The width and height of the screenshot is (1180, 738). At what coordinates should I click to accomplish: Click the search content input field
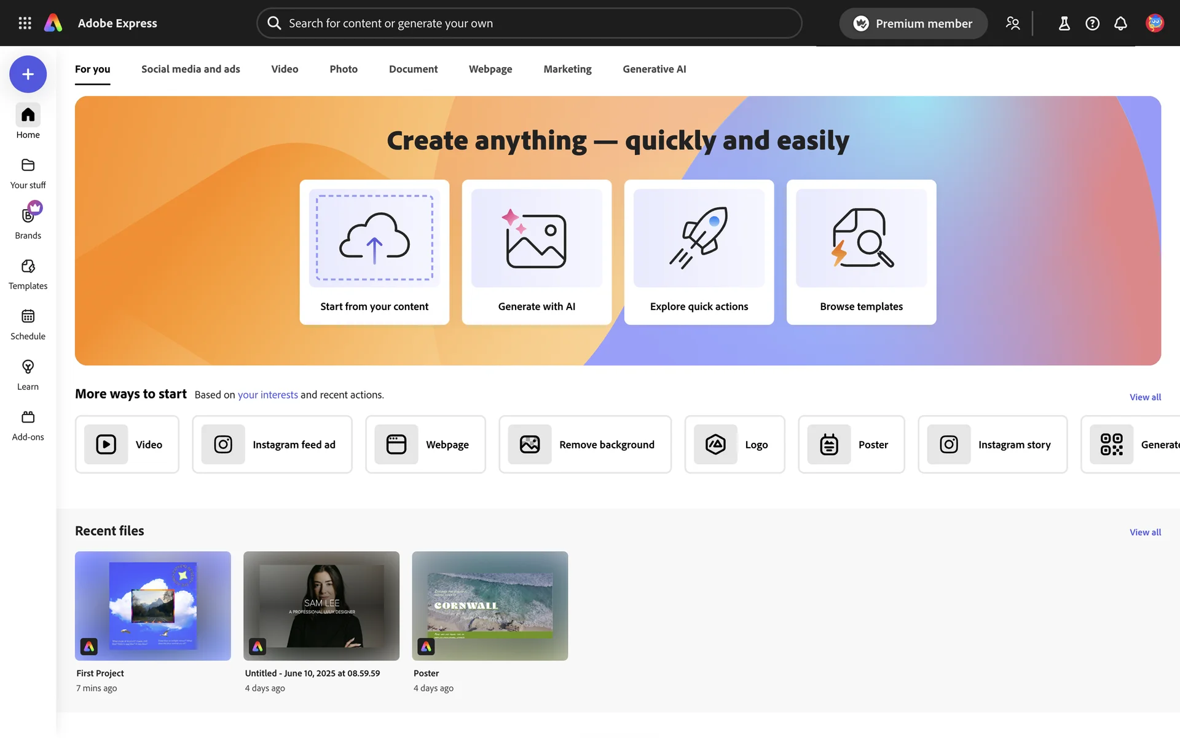pyautogui.click(x=529, y=23)
